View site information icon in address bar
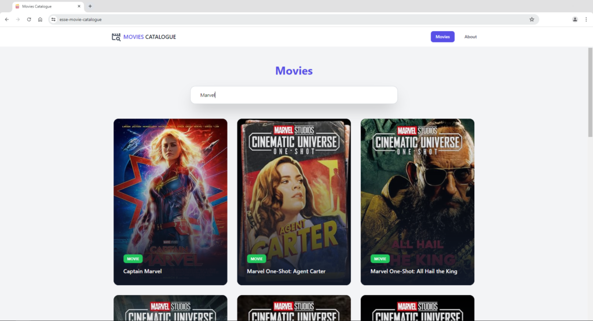The image size is (593, 321). tap(53, 19)
